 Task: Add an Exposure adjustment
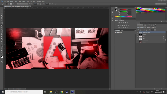[126, 23]
